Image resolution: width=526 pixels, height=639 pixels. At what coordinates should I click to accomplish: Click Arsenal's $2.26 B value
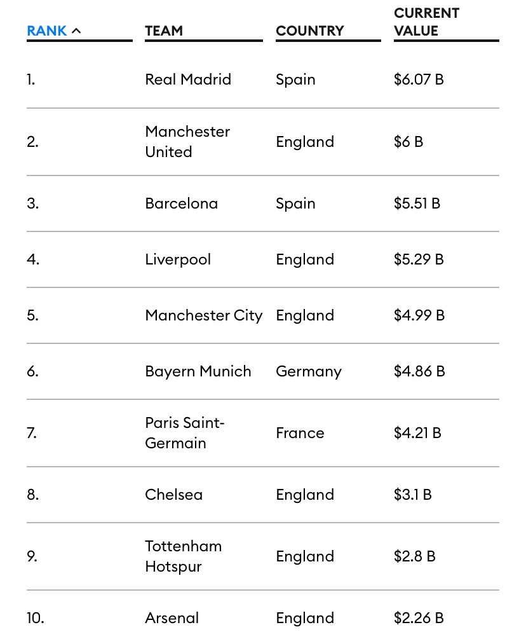tap(419, 618)
